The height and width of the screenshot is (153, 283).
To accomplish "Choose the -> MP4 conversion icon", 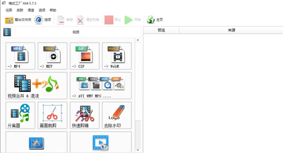I will click(x=20, y=56).
